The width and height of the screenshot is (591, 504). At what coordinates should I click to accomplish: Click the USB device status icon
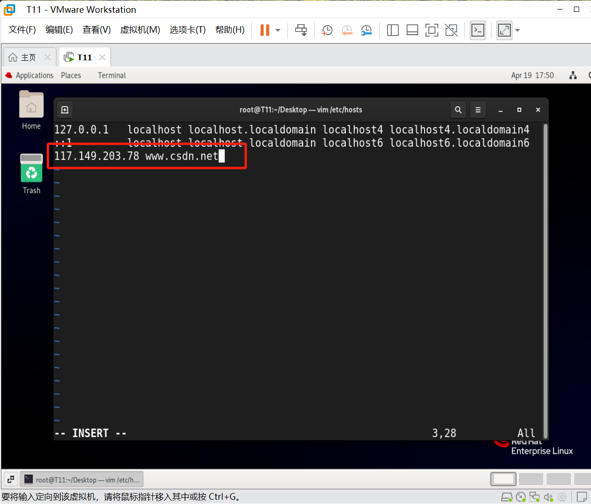562,497
